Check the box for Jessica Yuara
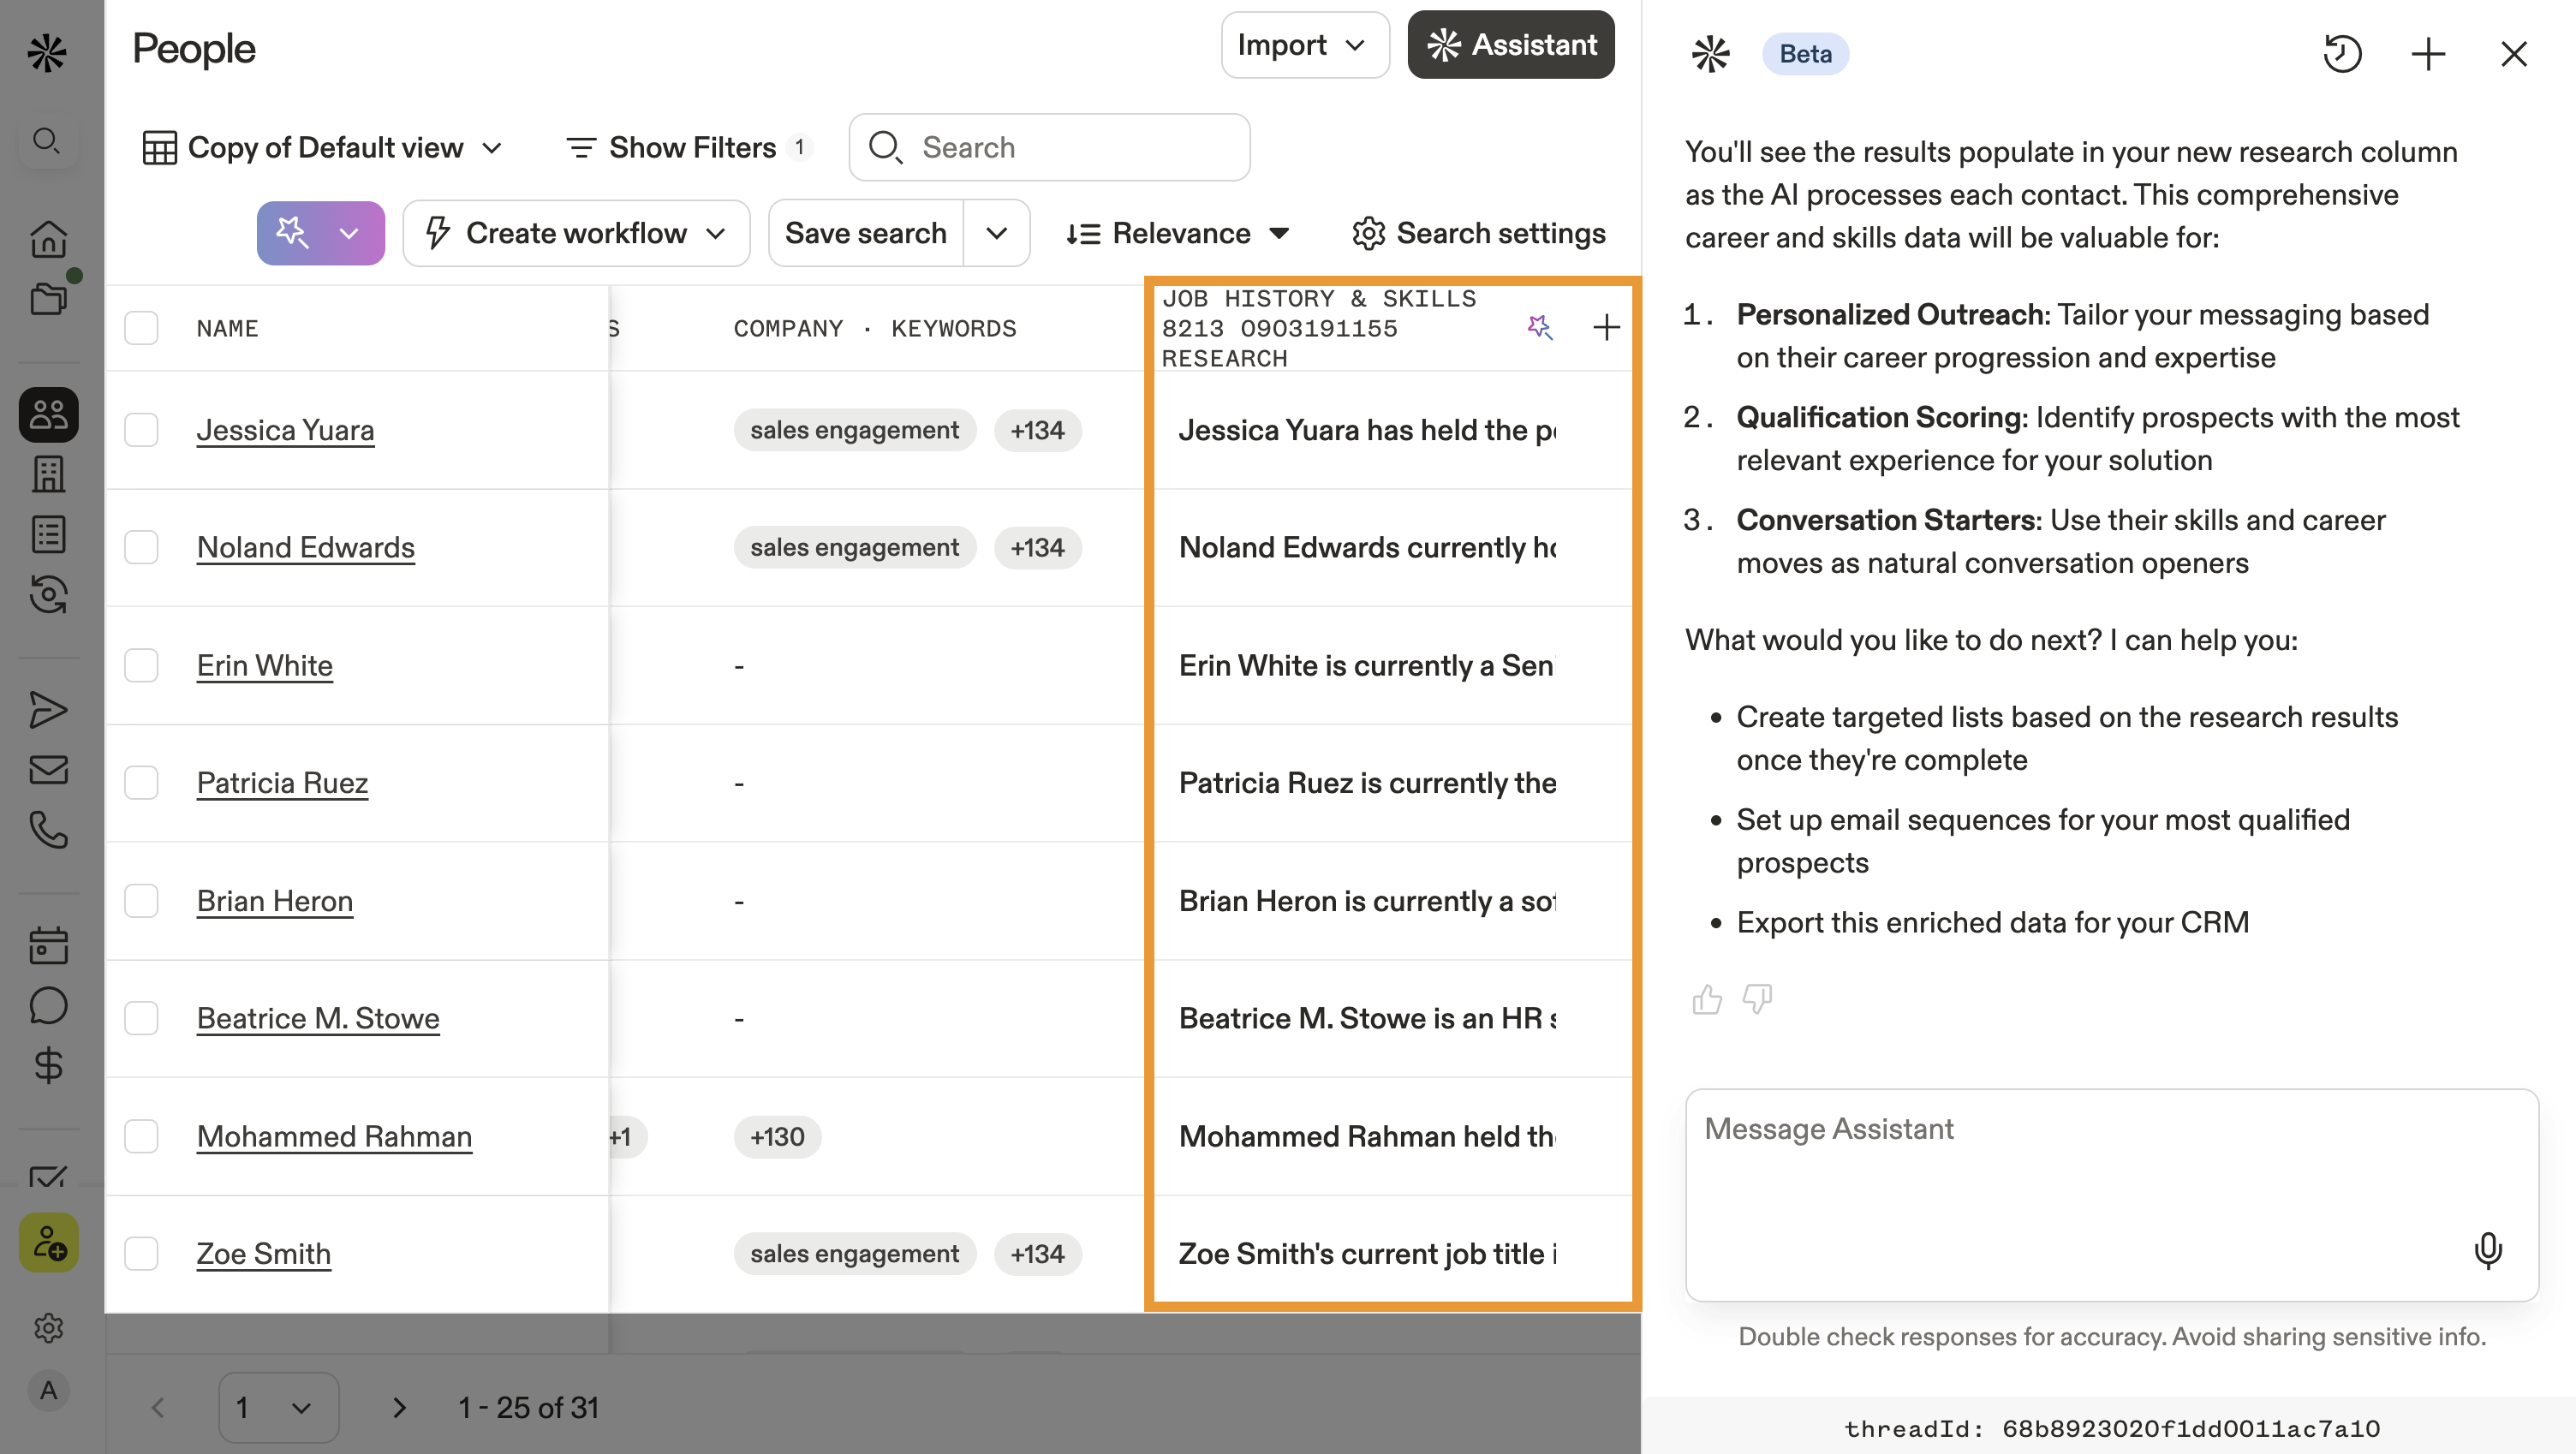This screenshot has width=2576, height=1454. pos(141,430)
